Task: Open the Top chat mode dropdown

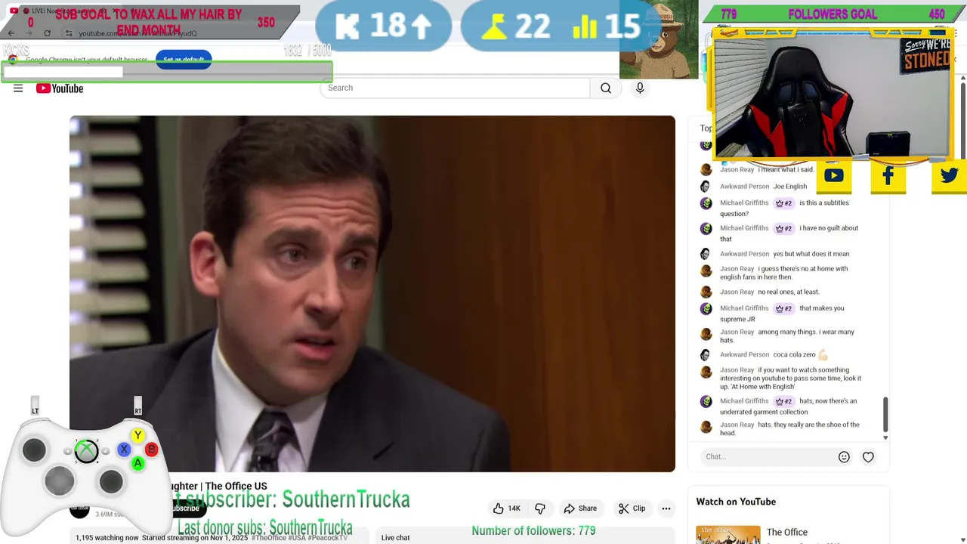Action: (x=706, y=128)
